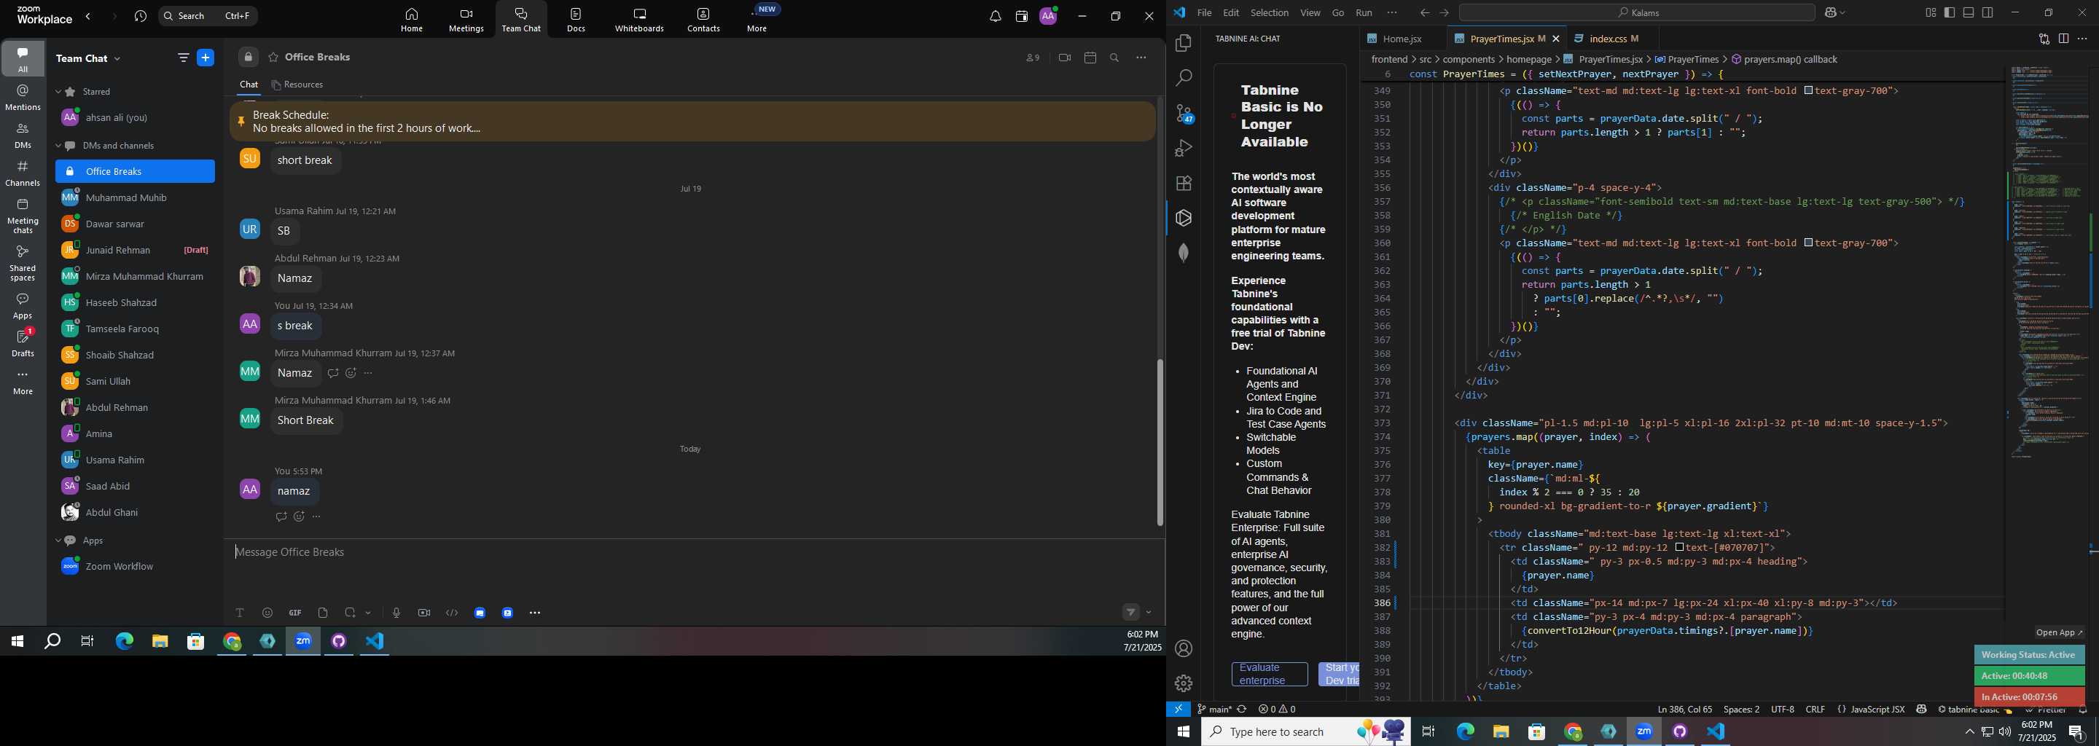
Task: Open the Run menu in VS Code
Action: tap(1364, 12)
